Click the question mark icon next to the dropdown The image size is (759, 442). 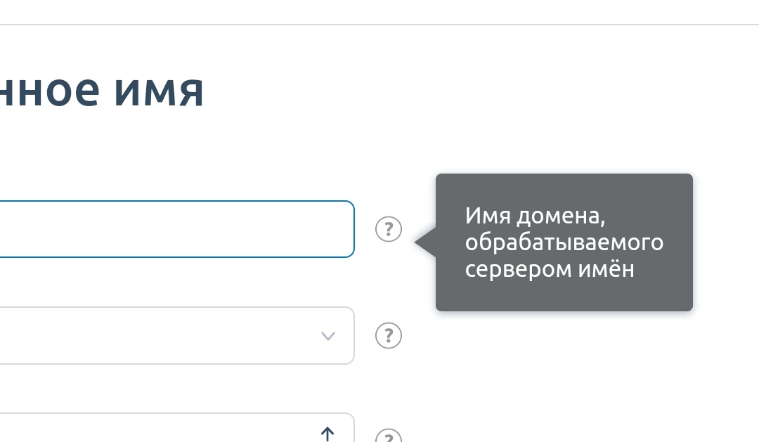(388, 336)
